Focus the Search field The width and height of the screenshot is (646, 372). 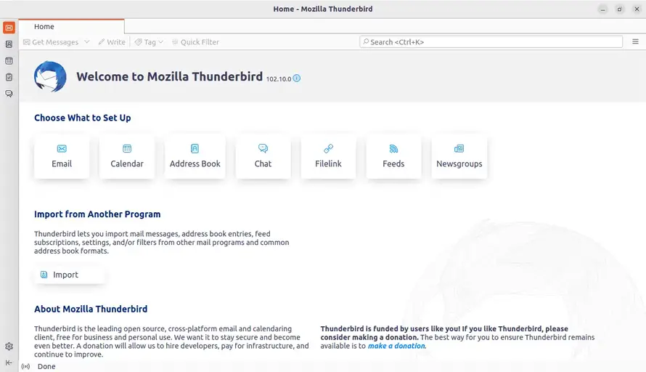point(491,41)
